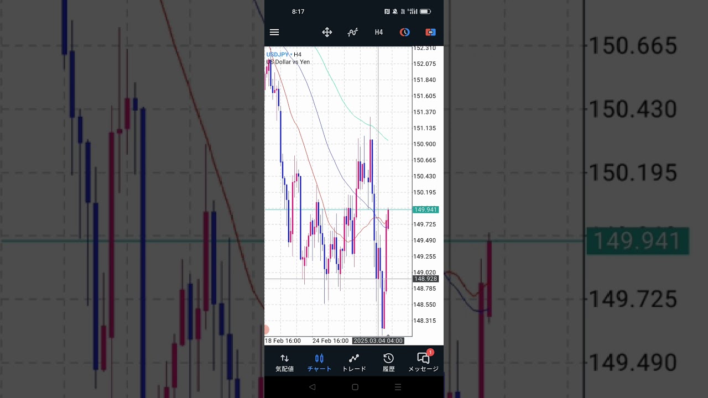The height and width of the screenshot is (398, 708).
Task: Open the H4 timeframe selector
Action: (379, 32)
